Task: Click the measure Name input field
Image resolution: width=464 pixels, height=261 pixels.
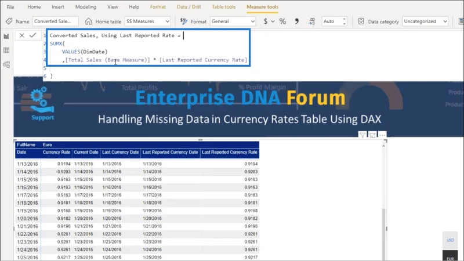Action: [55, 21]
